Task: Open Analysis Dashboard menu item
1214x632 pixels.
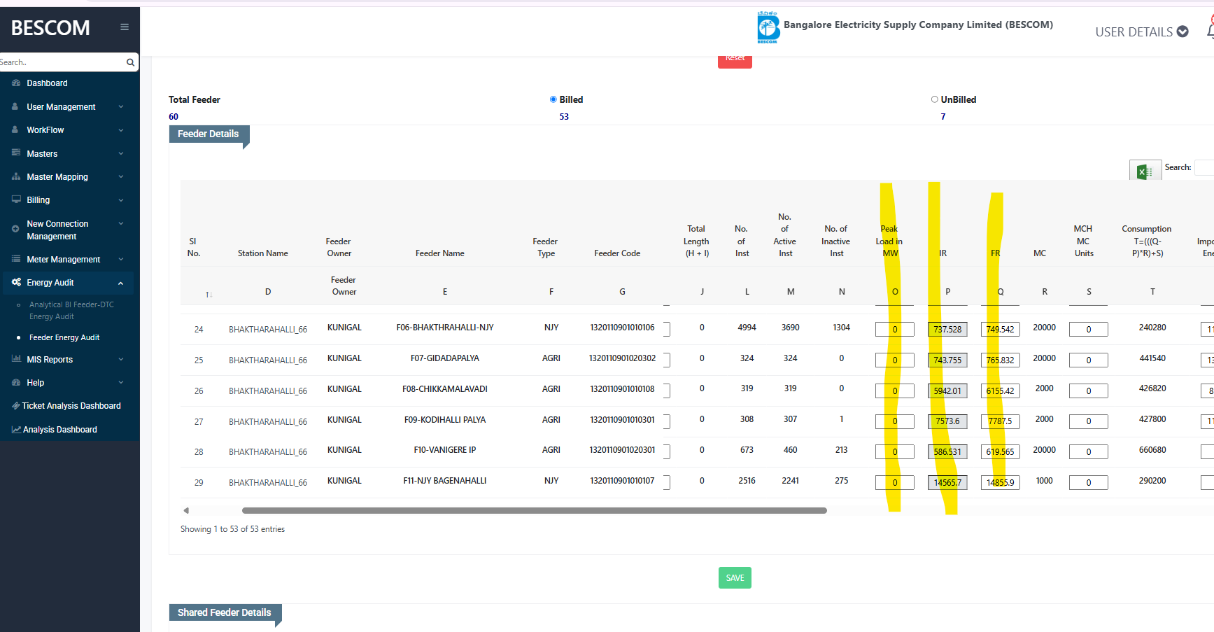Action: coord(60,429)
